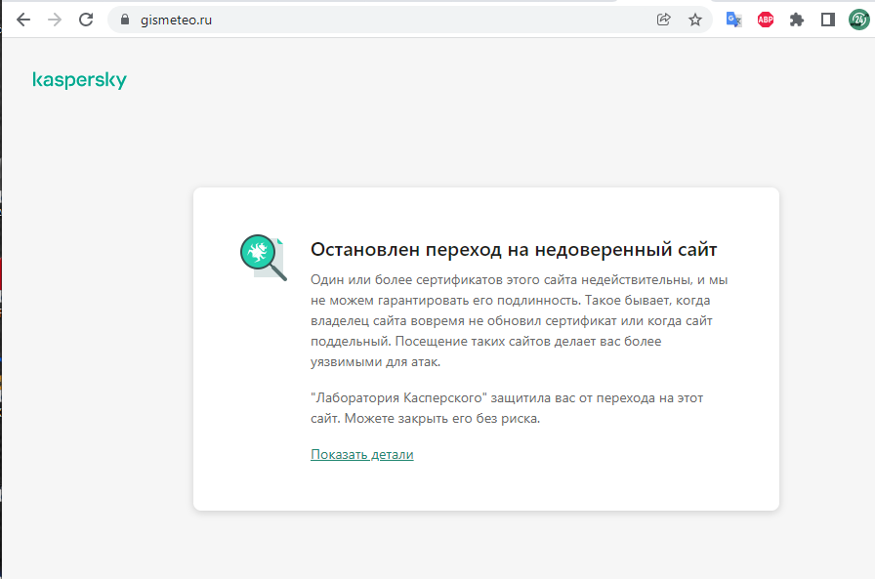Click the Kaspersky logo
This screenshot has width=875, height=579.
tap(79, 80)
